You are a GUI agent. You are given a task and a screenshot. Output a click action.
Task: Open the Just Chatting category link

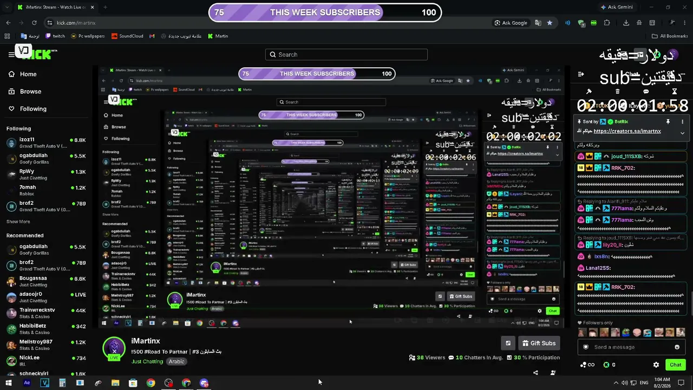(x=147, y=361)
